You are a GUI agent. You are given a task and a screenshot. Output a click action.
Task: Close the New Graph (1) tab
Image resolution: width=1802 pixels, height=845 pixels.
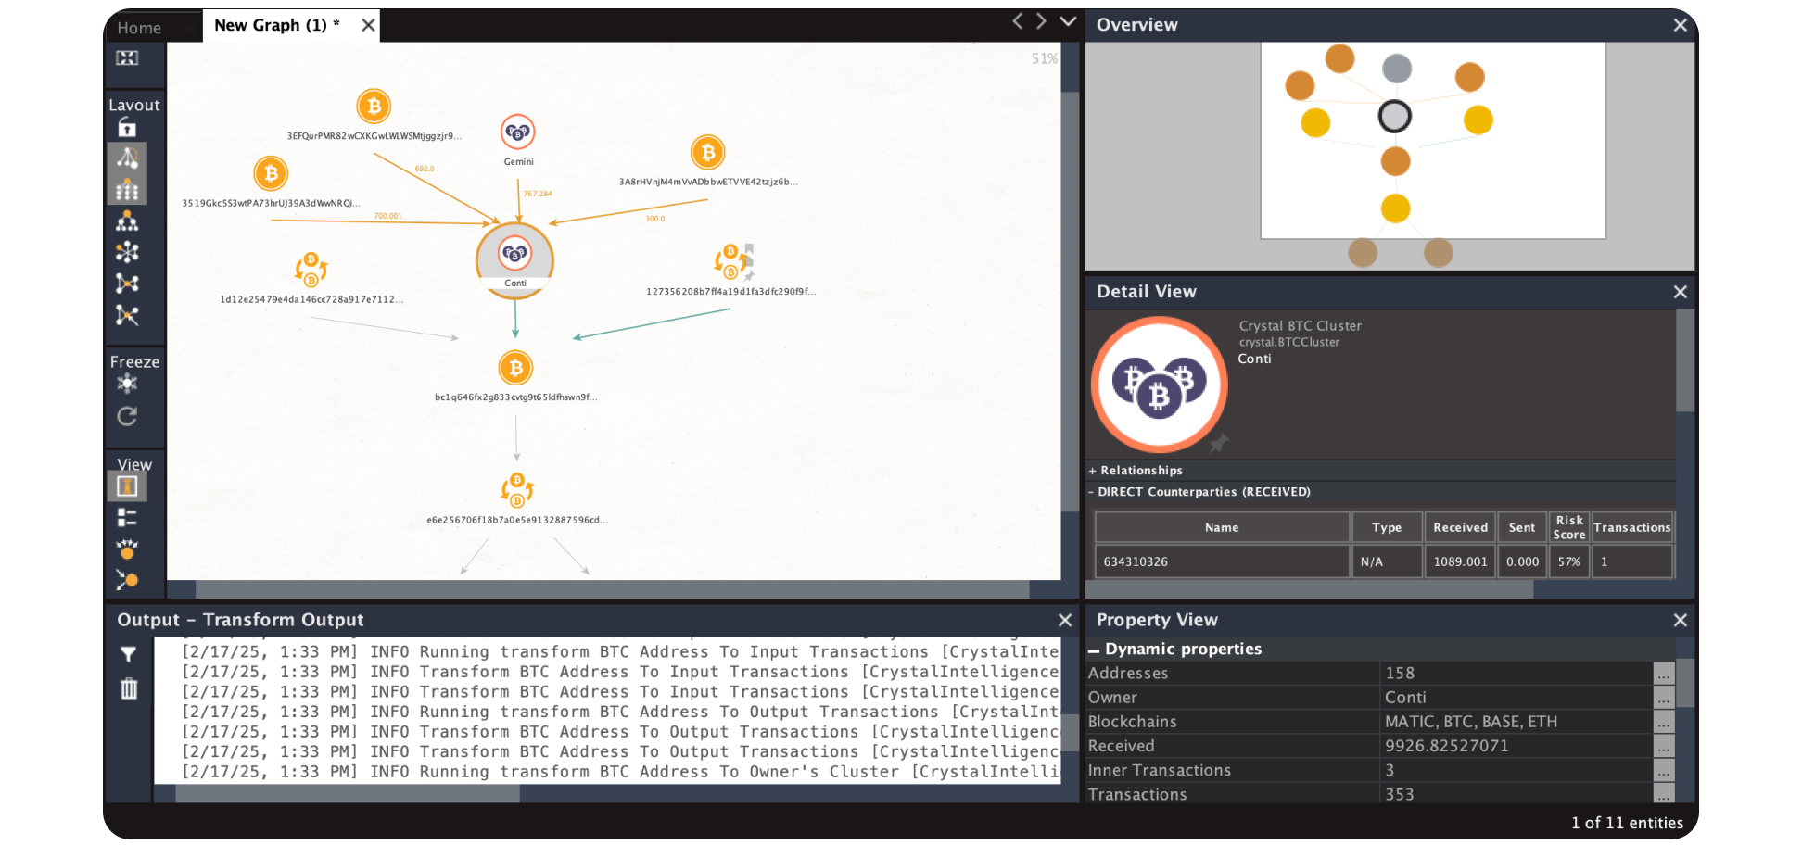pos(368,25)
